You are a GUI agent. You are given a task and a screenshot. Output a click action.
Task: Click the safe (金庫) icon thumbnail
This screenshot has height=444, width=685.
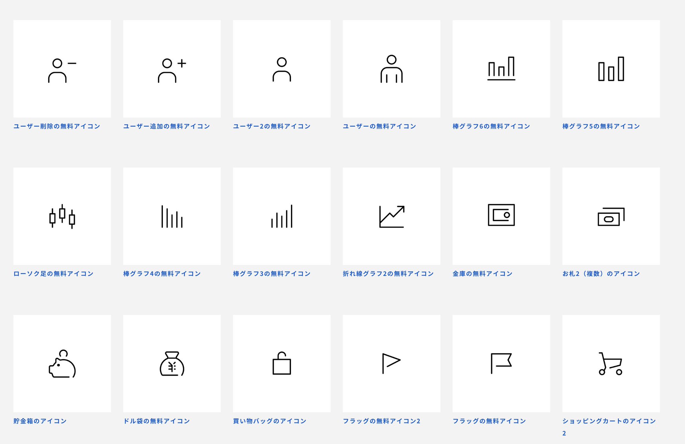coord(501,215)
